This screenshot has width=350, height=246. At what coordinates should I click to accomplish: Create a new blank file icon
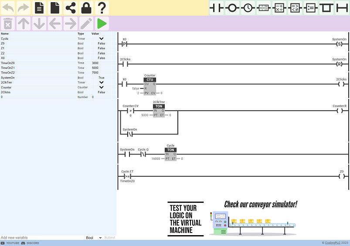(55, 8)
